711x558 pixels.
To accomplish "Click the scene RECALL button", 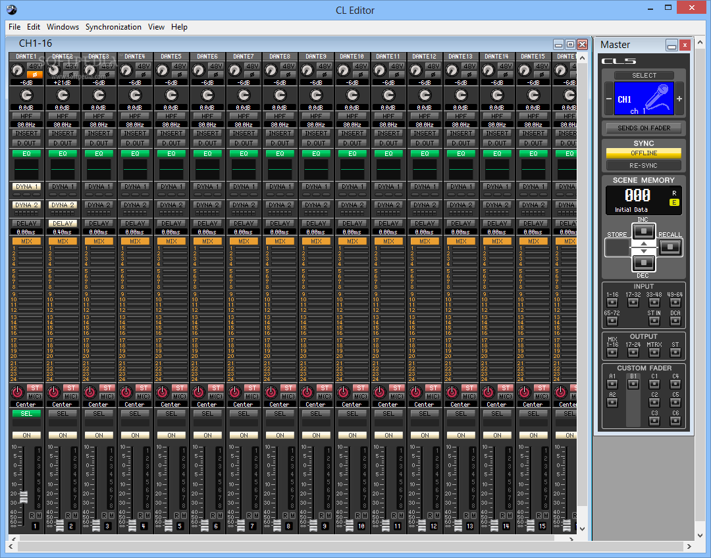I will 670,247.
